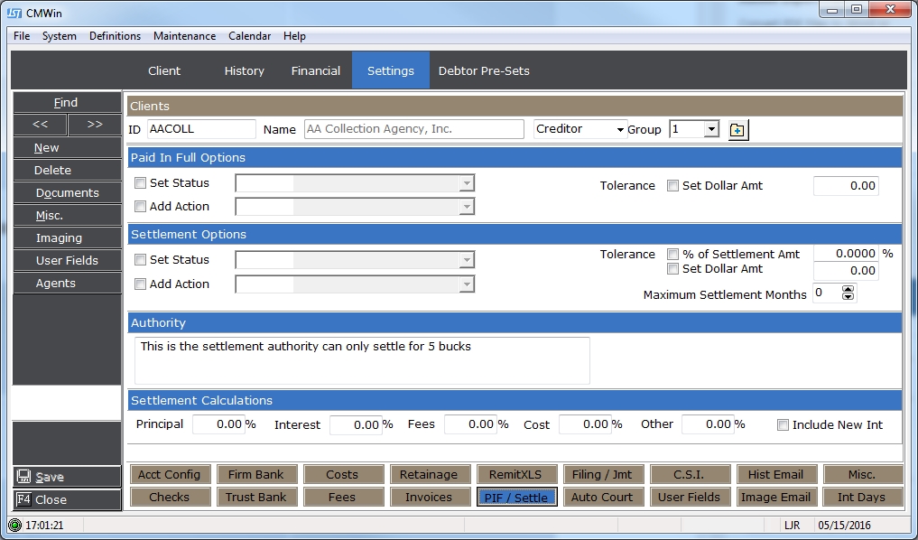Save the client settings
Image resolution: width=918 pixels, height=540 pixels.
[67, 477]
